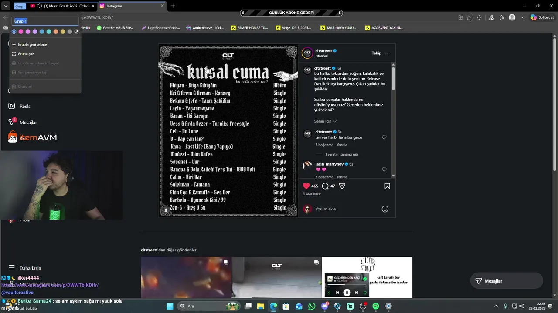Choose Grupta yeni sekme
Image resolution: width=558 pixels, height=313 pixels.
click(x=45, y=44)
